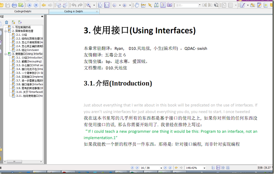Open bookmark '3.2. 解耦(Decoupling)'

[29, 61]
